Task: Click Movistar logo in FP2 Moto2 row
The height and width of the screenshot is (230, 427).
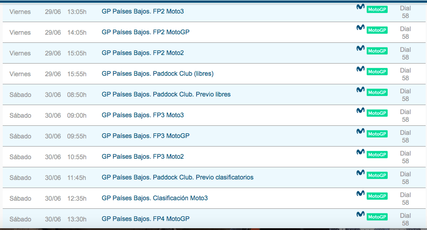Action: (x=361, y=48)
